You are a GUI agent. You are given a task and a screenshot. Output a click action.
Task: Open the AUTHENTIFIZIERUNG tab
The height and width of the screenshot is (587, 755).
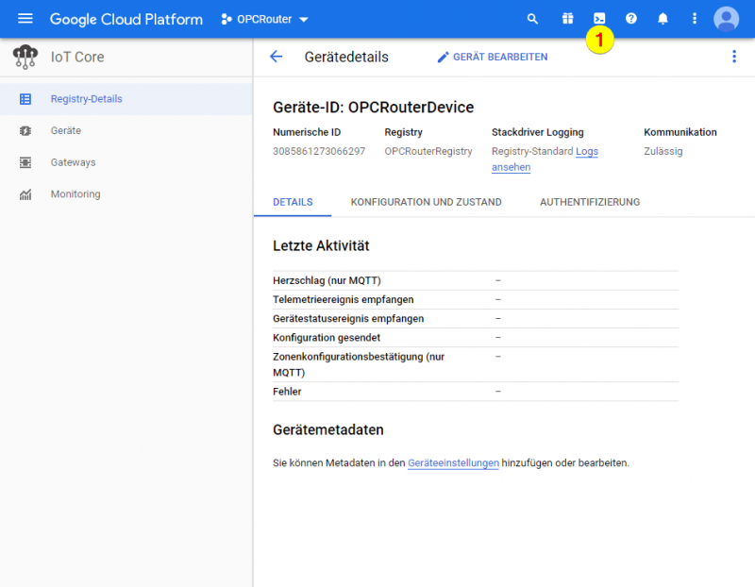point(589,202)
